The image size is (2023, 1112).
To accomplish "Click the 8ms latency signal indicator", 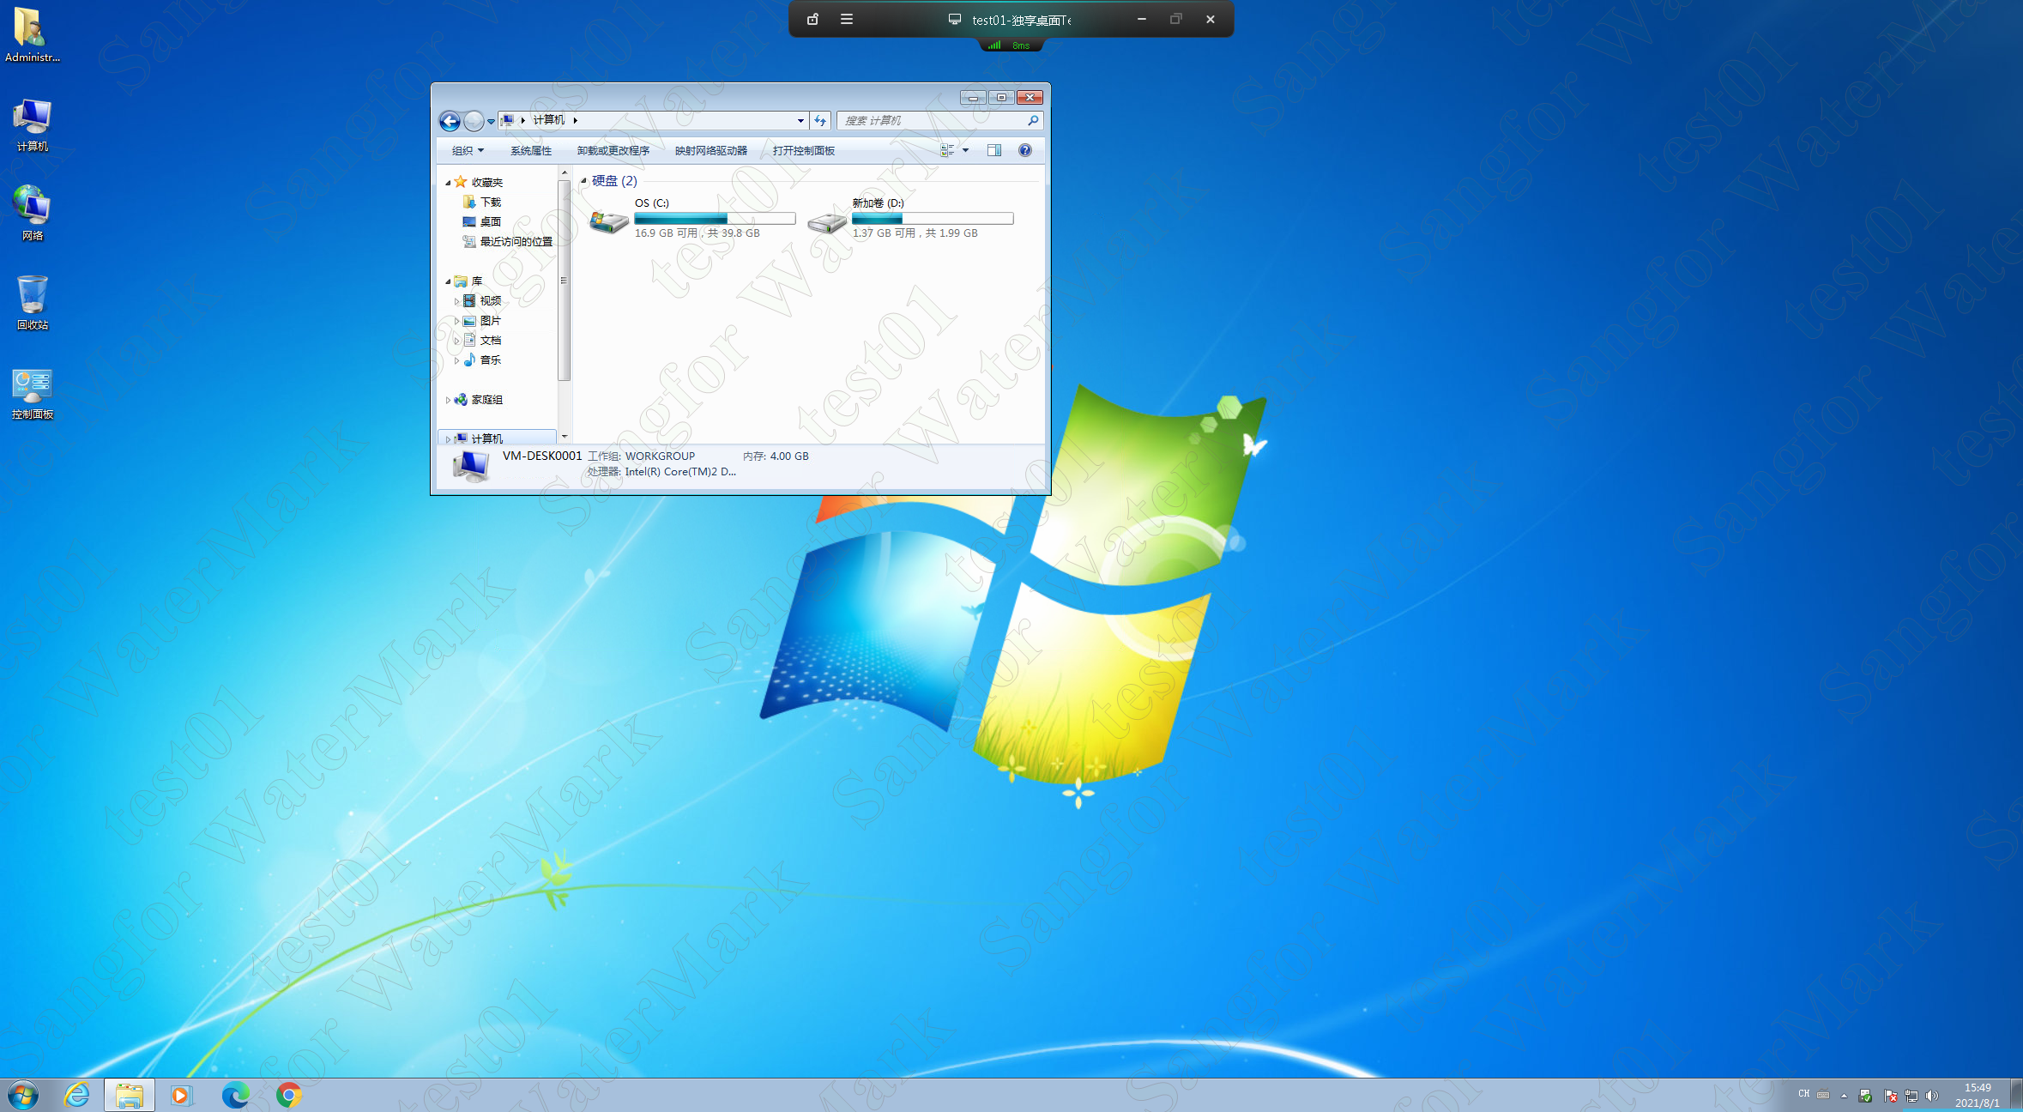I will coord(1009,45).
